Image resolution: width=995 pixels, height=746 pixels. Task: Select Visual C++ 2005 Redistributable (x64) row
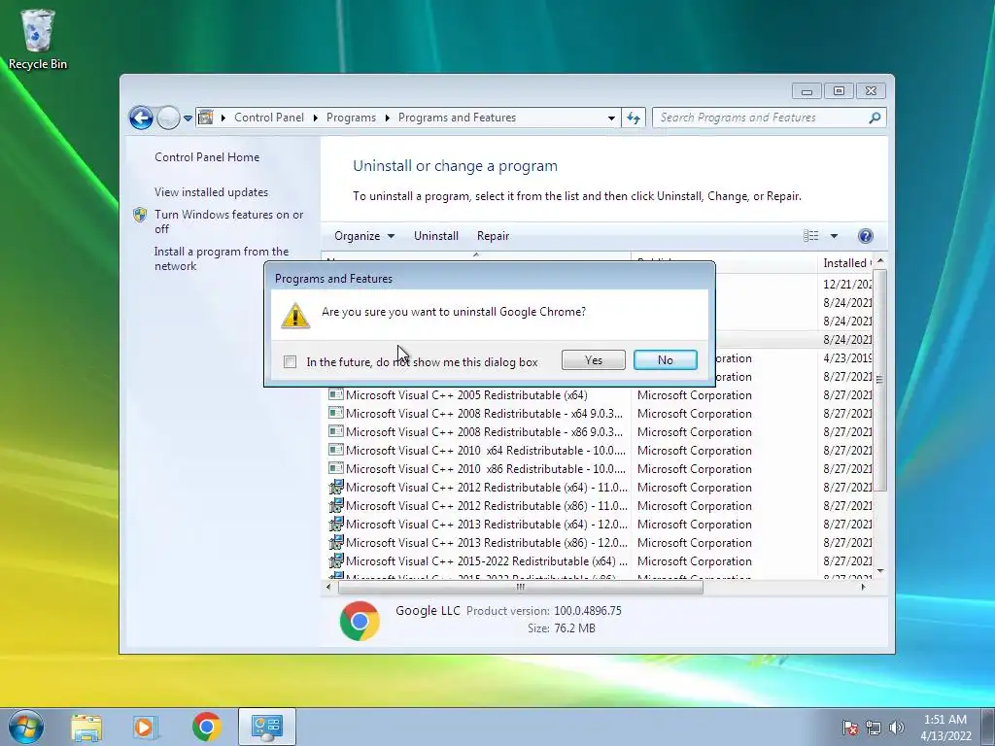(x=600, y=395)
